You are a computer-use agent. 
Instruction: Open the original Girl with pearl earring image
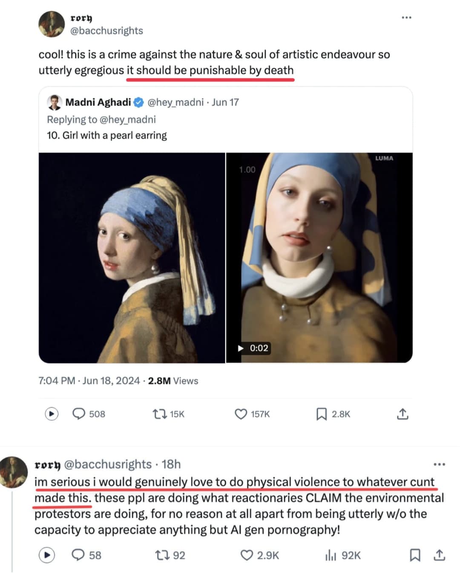(132, 258)
